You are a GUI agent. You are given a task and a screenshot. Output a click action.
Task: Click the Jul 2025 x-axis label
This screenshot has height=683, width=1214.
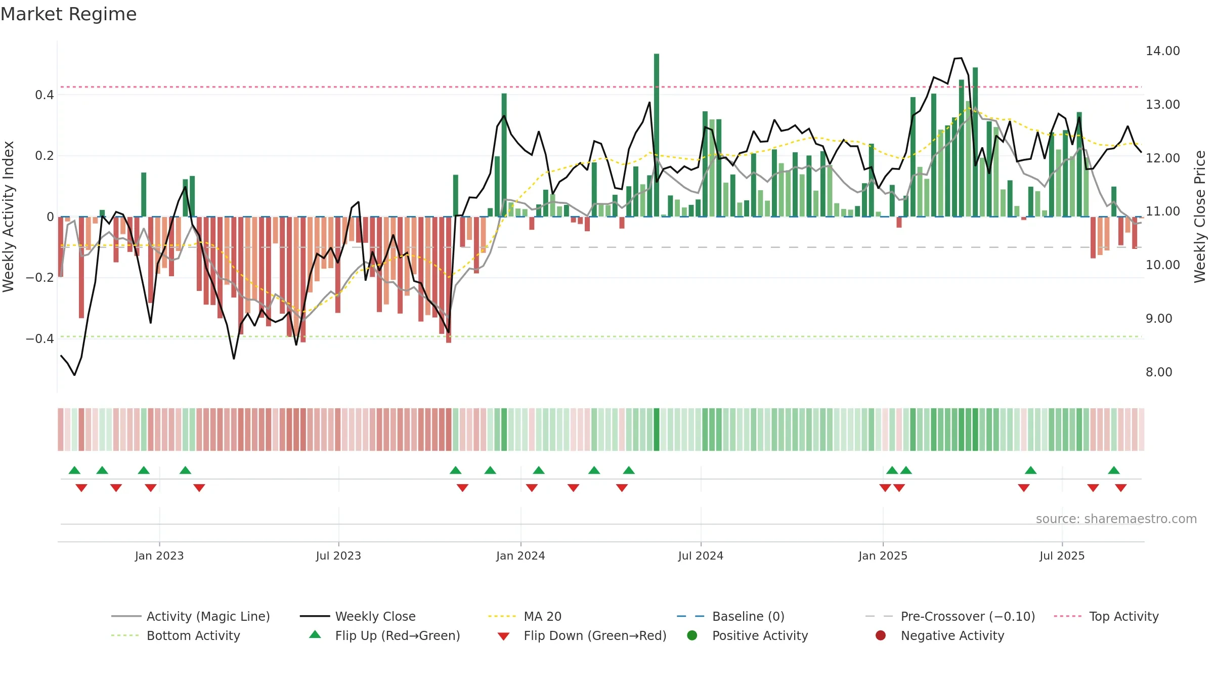point(1062,556)
